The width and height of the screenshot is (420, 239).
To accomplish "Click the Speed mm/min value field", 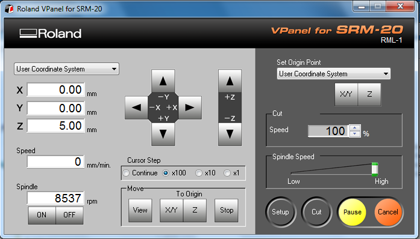I will tap(55, 162).
